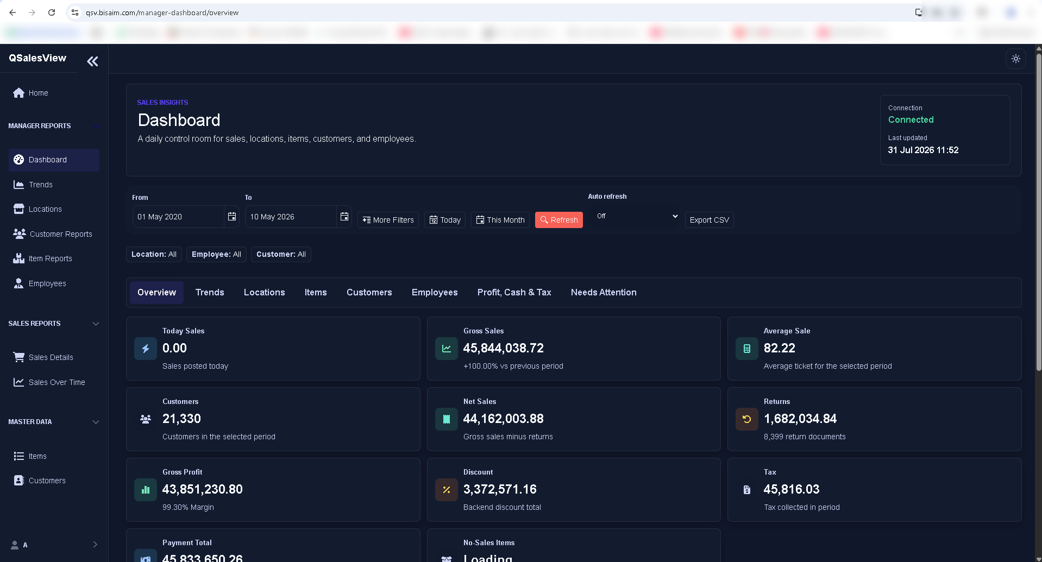Click the Item Reports boxes icon
This screenshot has width=1042, height=562.
19,258
